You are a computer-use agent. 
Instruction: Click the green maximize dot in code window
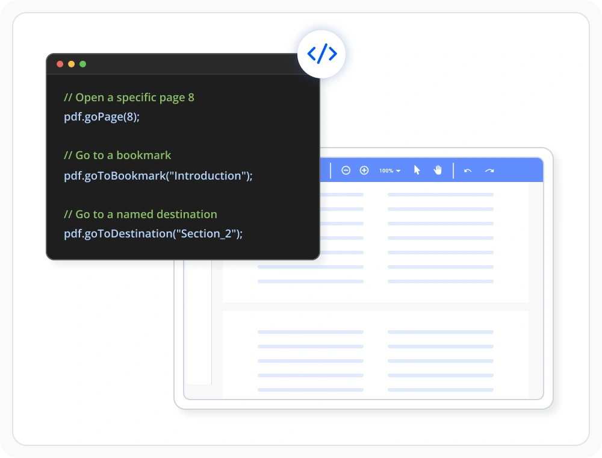tap(83, 64)
